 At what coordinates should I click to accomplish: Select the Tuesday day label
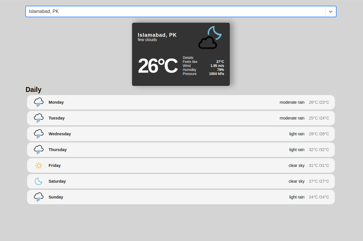[57, 118]
